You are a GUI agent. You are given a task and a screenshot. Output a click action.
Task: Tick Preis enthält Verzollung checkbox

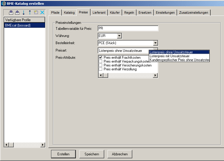[x=101, y=69]
